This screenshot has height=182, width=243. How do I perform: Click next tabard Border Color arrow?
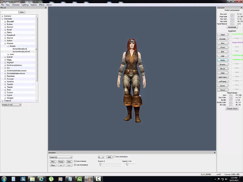point(232,102)
